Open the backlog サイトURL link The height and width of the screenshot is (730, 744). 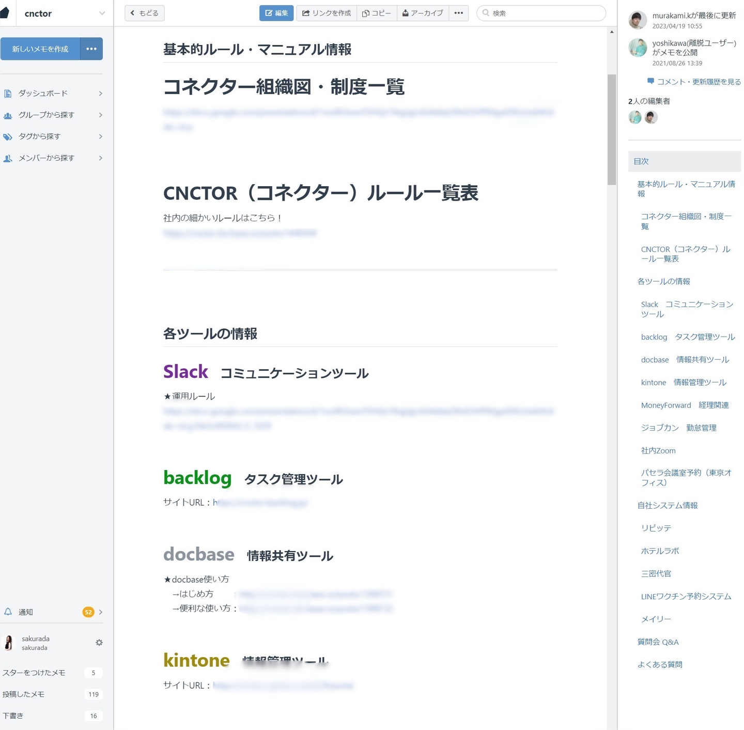pos(260,503)
